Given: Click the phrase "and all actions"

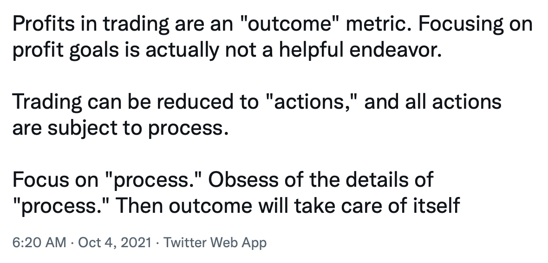Looking at the screenshot, I should [x=433, y=102].
